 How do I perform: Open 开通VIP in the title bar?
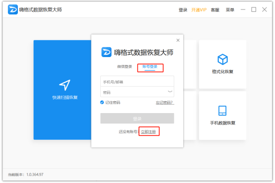point(199,10)
